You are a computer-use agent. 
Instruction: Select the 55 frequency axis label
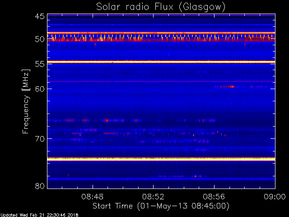[40, 64]
